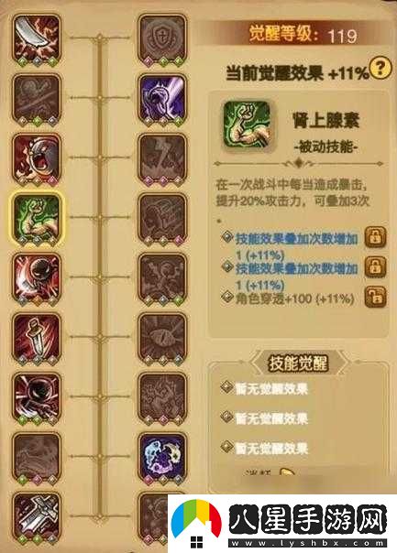Viewport: 397px width, 553px height.
Task: Open the 肾上腺素 skill detail icon
Action: point(248,126)
